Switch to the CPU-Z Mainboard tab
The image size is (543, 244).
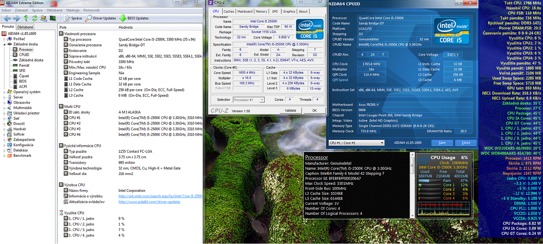[245, 12]
